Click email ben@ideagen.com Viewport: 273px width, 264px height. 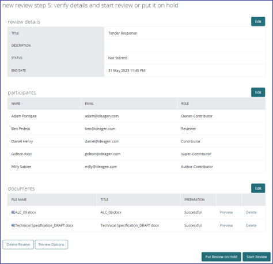coord(100,129)
